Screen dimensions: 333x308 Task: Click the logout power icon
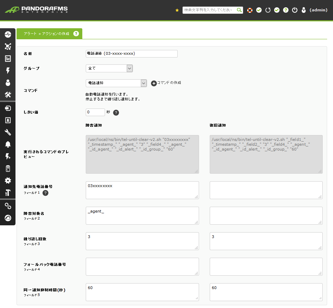pos(295,10)
